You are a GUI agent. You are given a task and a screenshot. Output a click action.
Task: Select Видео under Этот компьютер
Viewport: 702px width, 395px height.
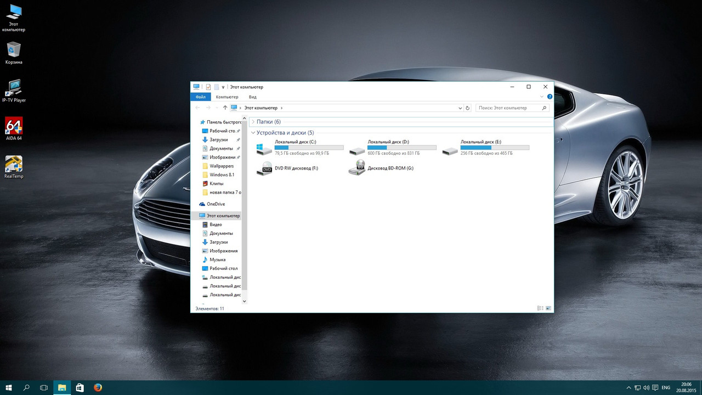pos(212,224)
